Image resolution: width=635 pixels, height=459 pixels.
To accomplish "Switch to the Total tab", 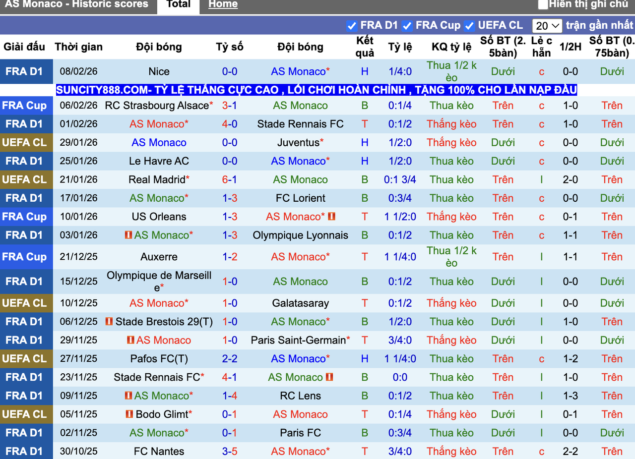I will pos(179,5).
